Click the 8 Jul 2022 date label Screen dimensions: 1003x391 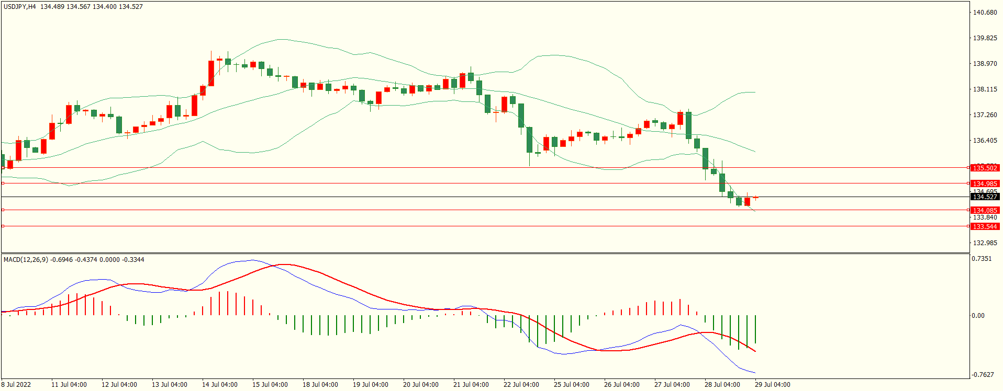(16, 385)
